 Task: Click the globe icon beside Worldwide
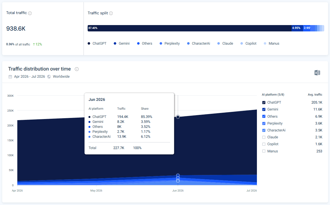[49, 77]
